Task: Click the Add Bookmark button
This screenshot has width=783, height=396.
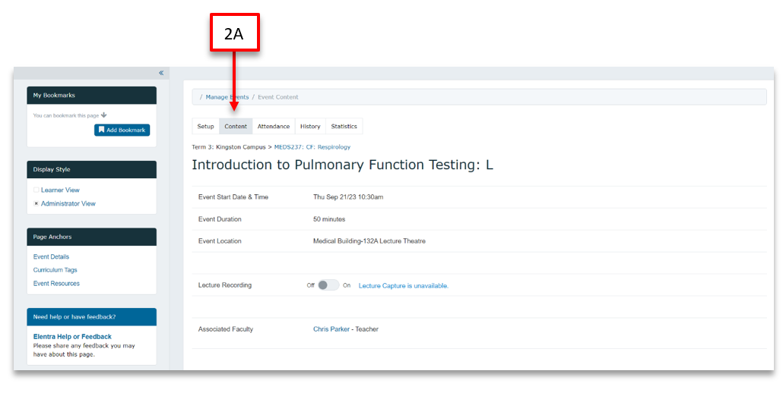Action: click(122, 130)
